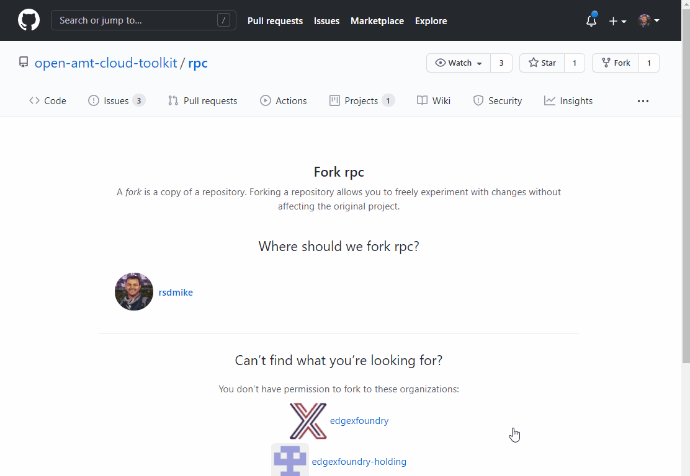Screen dimensions: 690x476
Task: Click the edgexfoundry-holding organization avatar
Action: tap(290, 461)
